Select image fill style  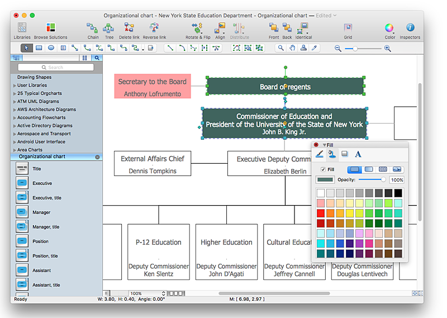click(x=397, y=169)
